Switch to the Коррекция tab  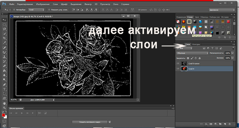[181, 17]
